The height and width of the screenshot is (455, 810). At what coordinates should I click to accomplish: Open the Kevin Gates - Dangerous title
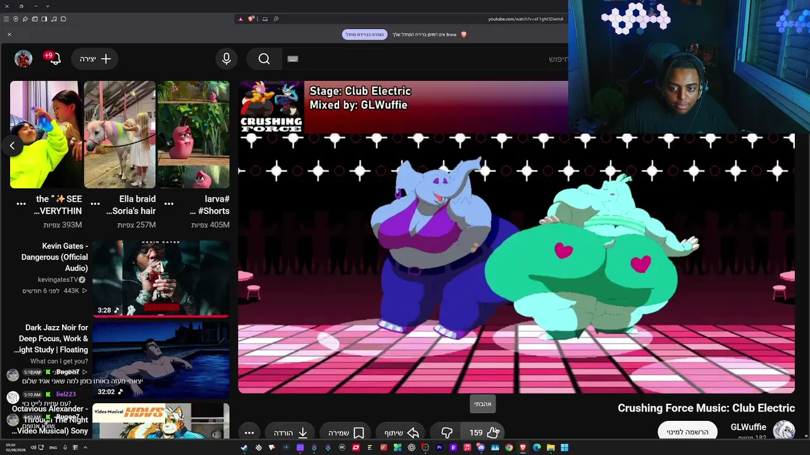click(x=54, y=257)
